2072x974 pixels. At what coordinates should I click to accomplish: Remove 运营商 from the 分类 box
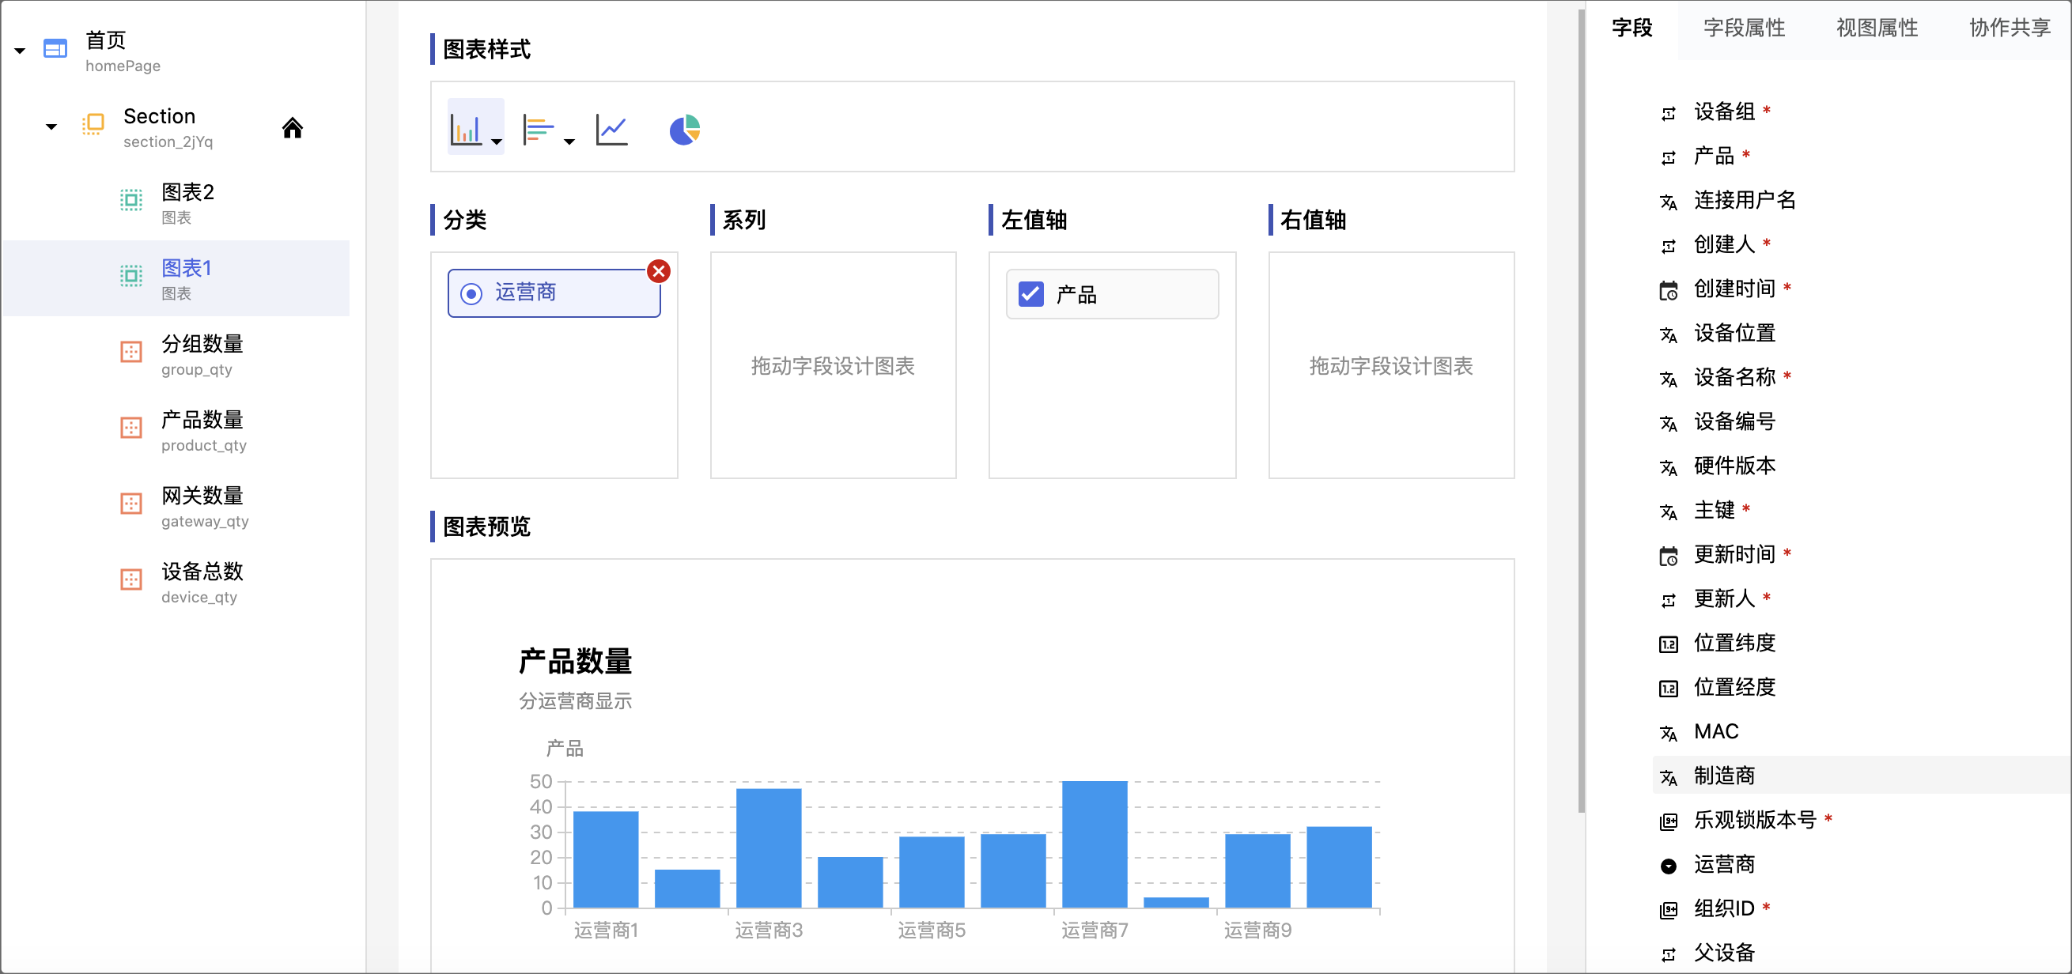click(x=659, y=271)
